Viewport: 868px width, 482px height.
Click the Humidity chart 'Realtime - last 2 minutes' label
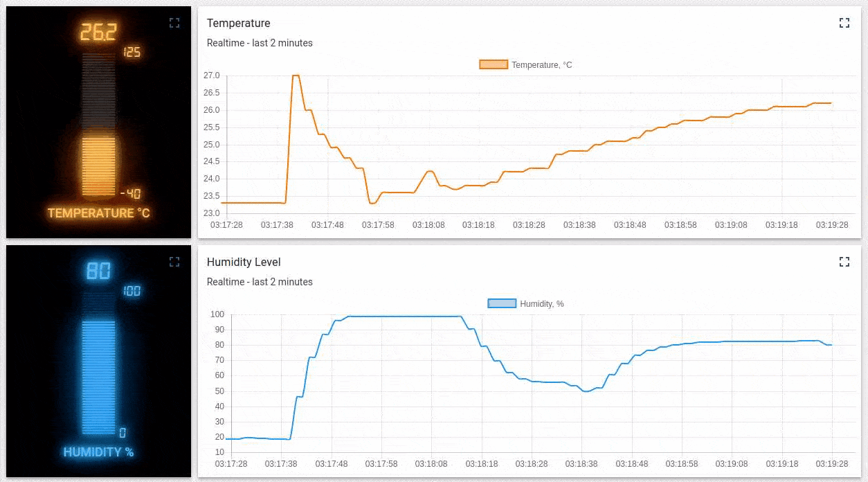click(260, 282)
